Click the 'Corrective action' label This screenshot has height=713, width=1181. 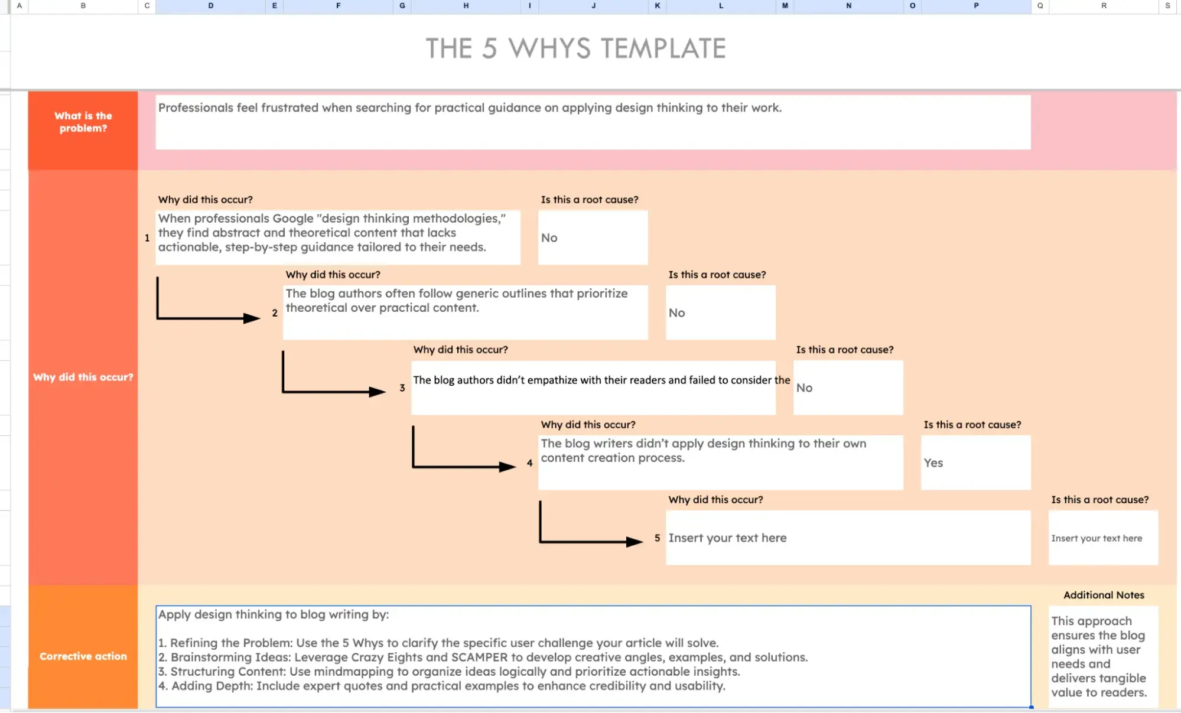[83, 656]
